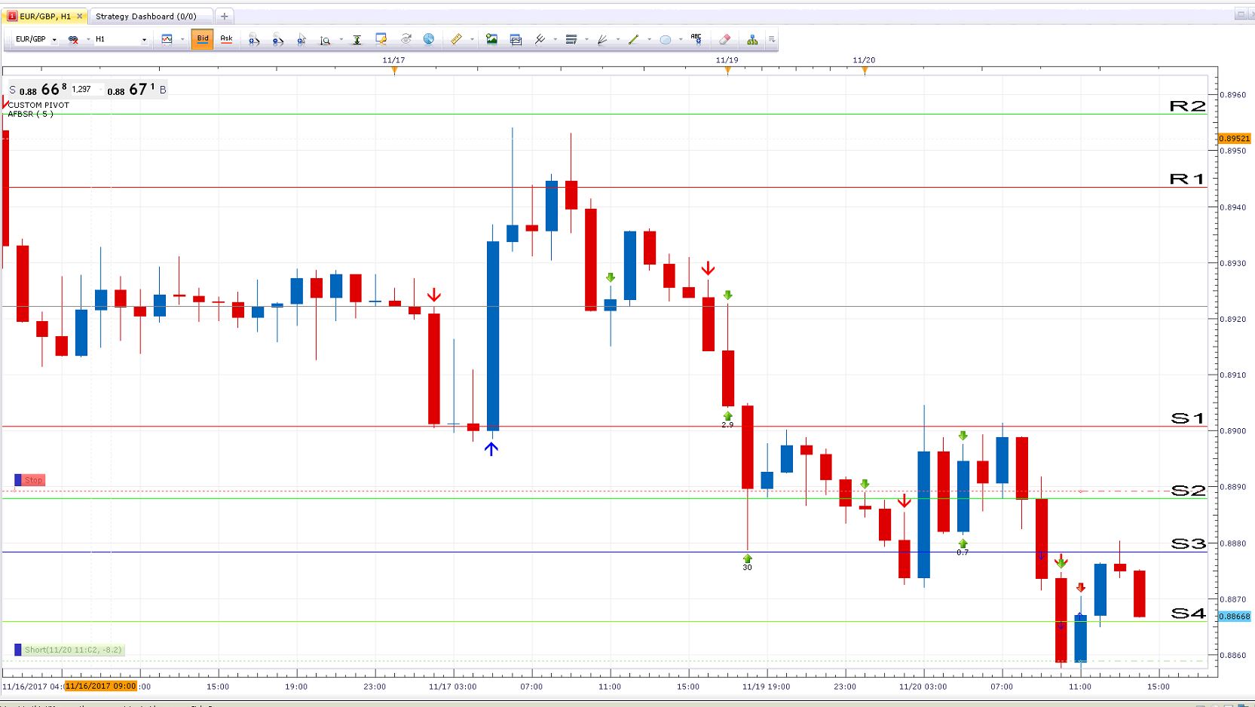Screen dimensions: 1255x707
Task: Switch to Strategy Dashboard tab
Action: [145, 16]
